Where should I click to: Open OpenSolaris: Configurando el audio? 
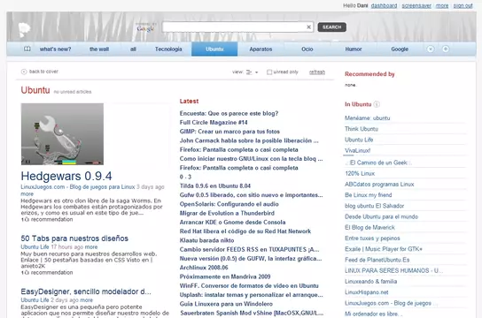(229, 204)
